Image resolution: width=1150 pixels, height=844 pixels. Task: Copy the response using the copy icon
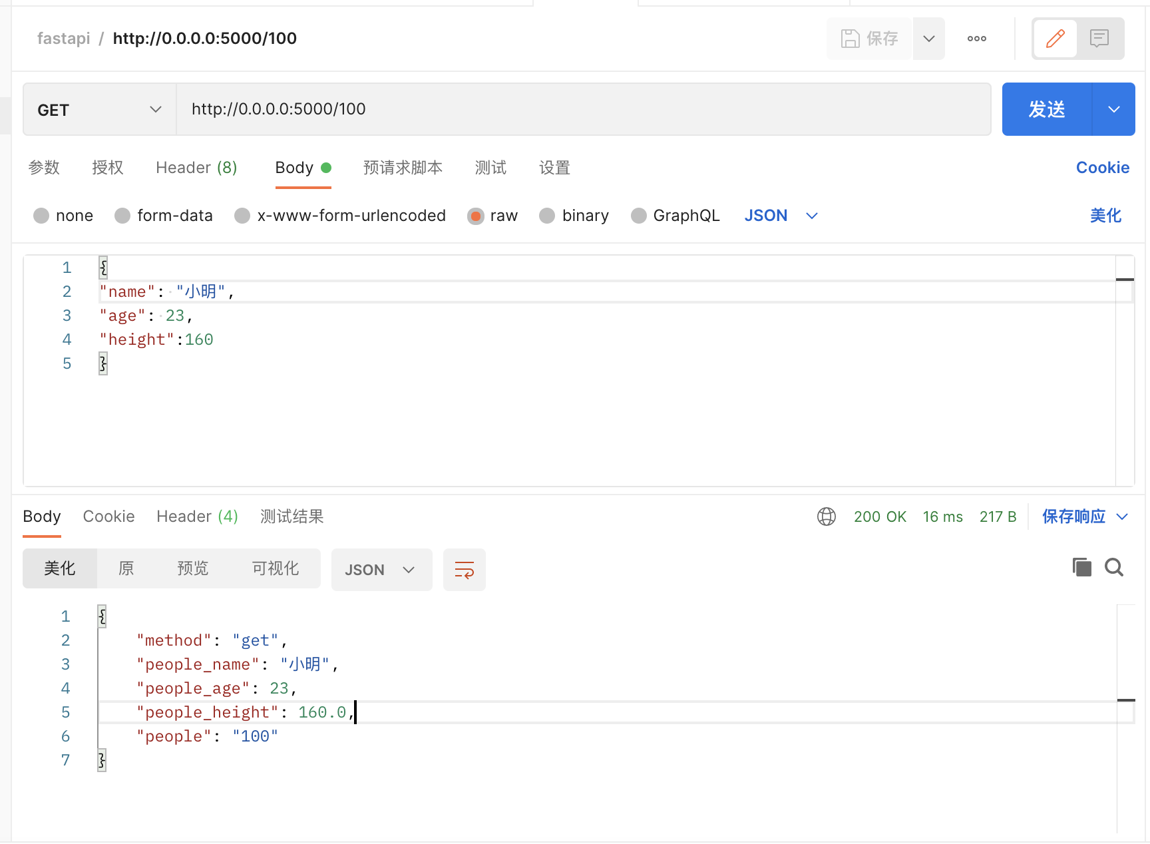1081,567
